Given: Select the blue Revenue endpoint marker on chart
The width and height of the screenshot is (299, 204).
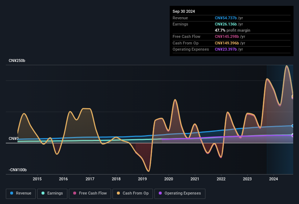Looking at the screenshot, I should click(x=293, y=126).
